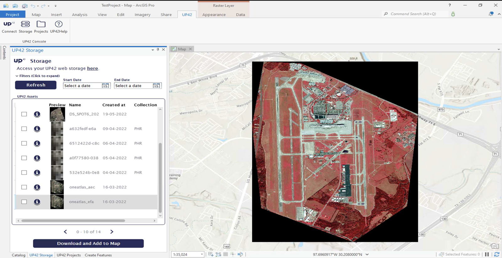Viewport: 502px width, 258px height.
Task: Open Start Date calendar picker icon
Action: point(105,86)
